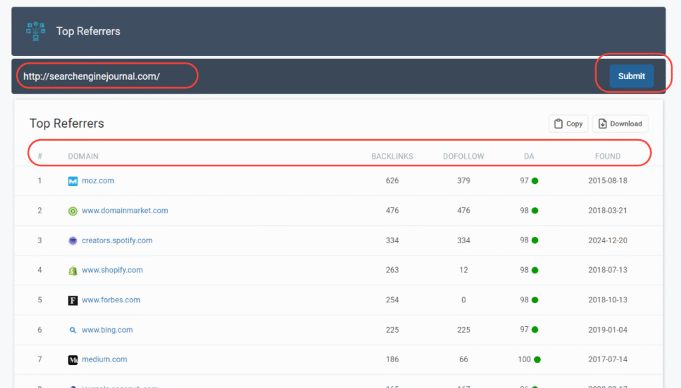Open the www.bing.com link
The width and height of the screenshot is (681, 388).
click(x=107, y=330)
